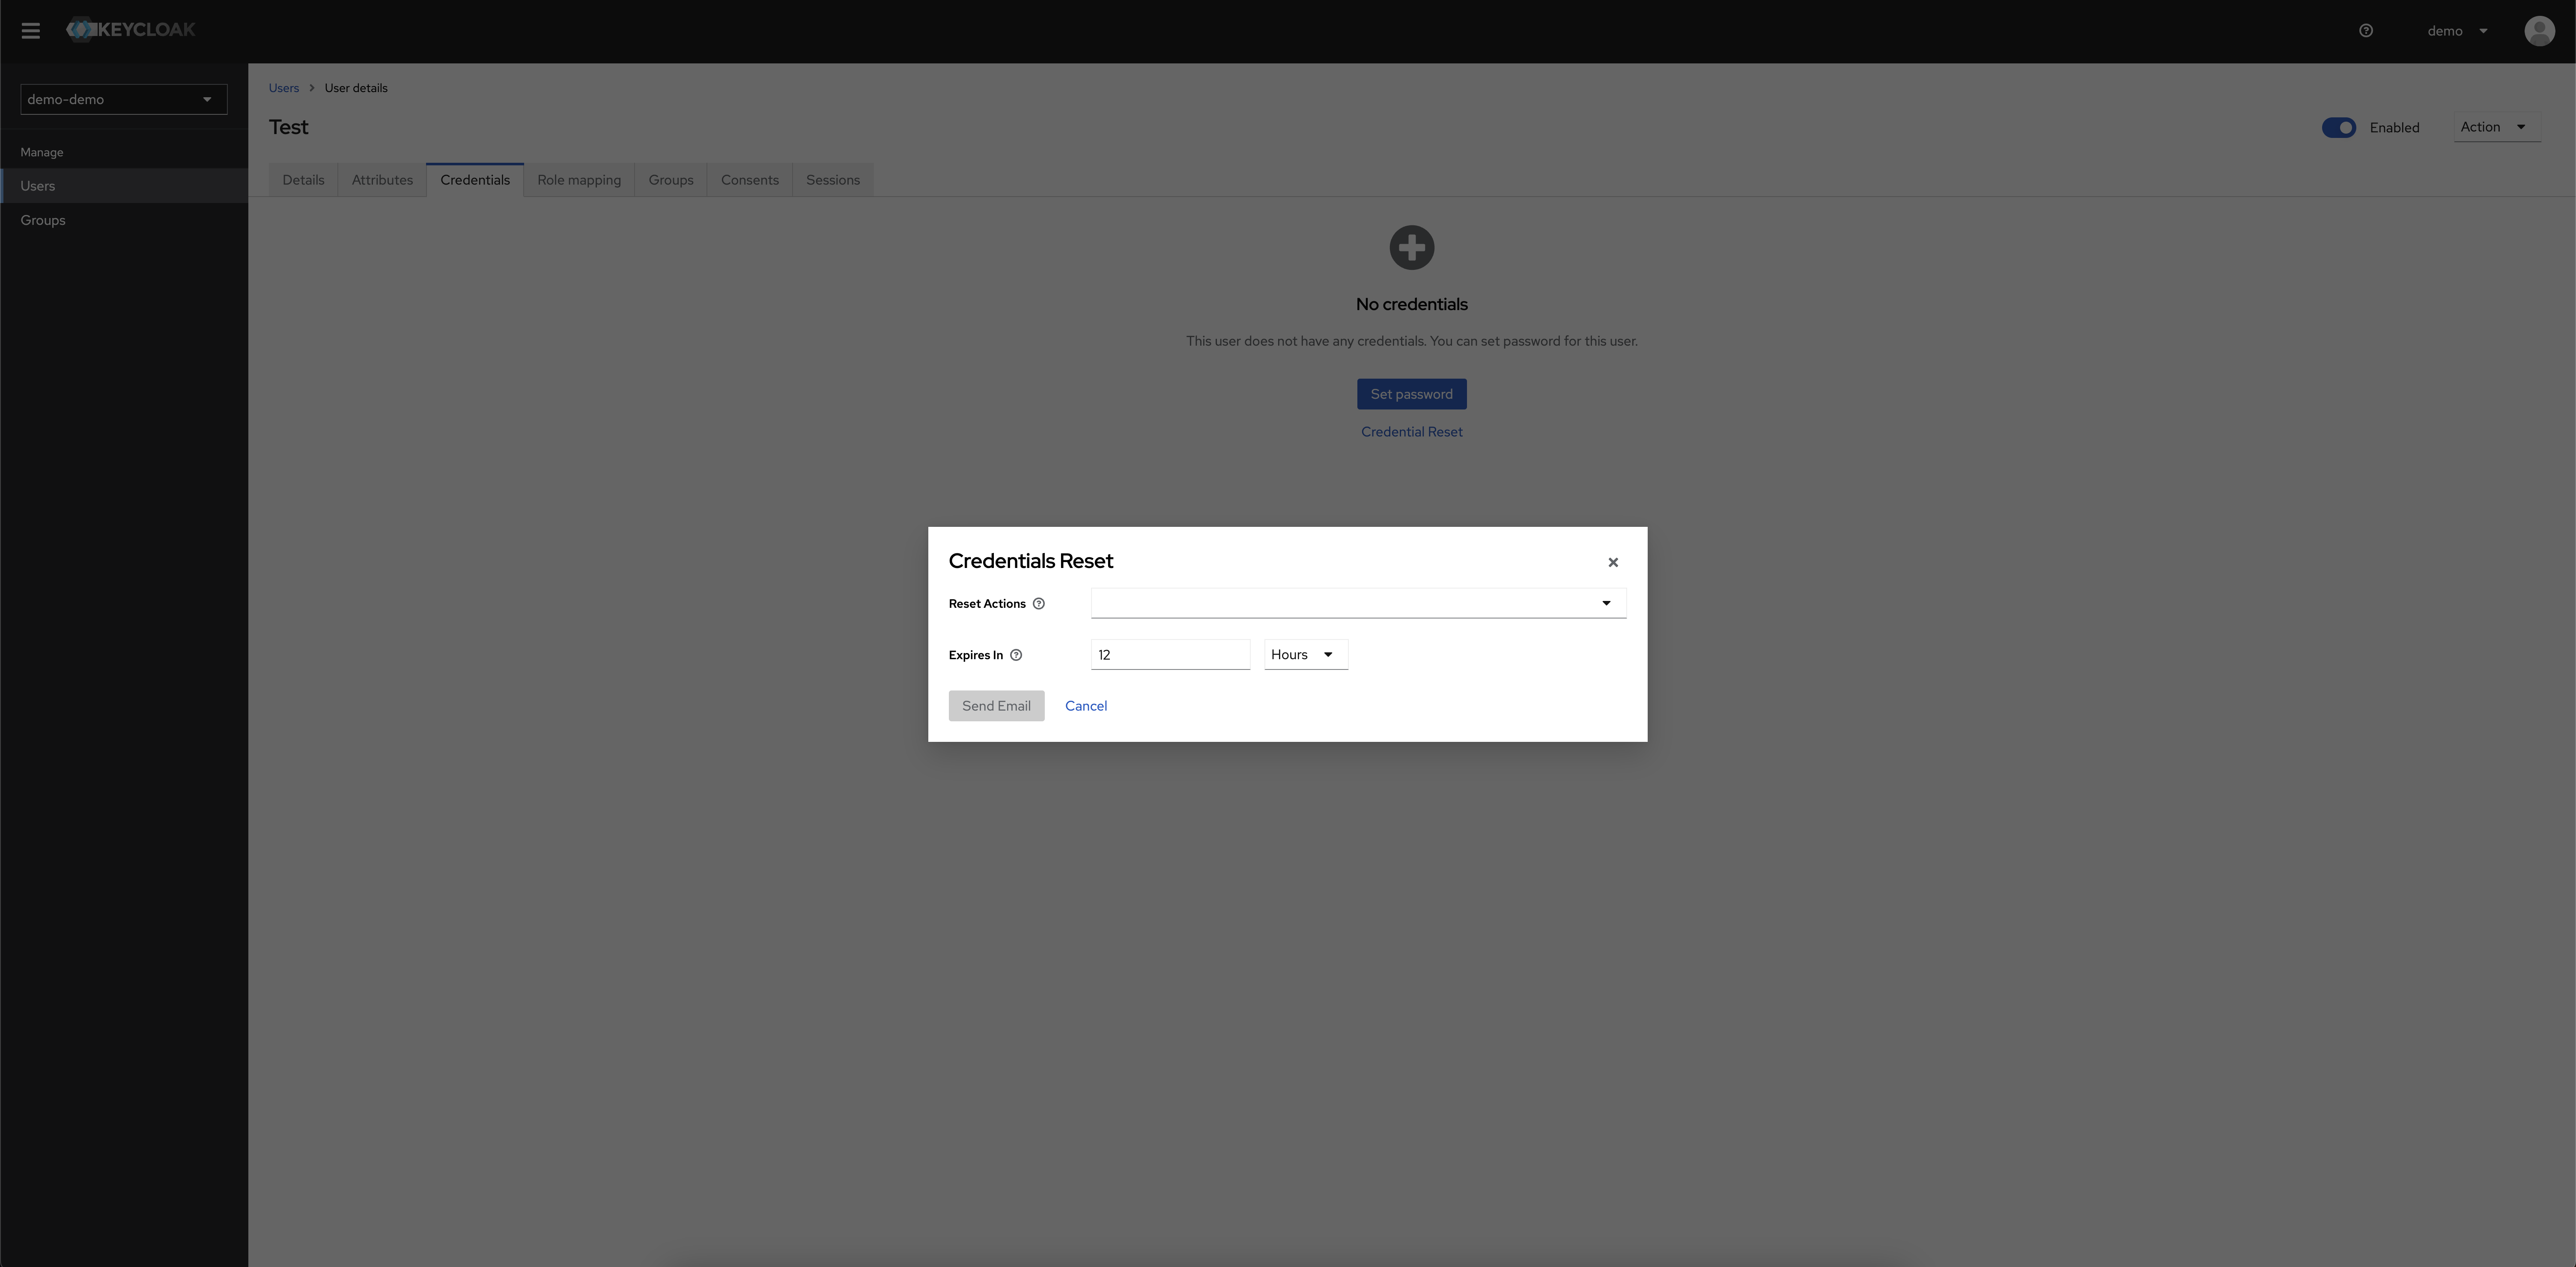2576x1267 pixels.
Task: Open the demo user menu
Action: pyautogui.click(x=2457, y=31)
